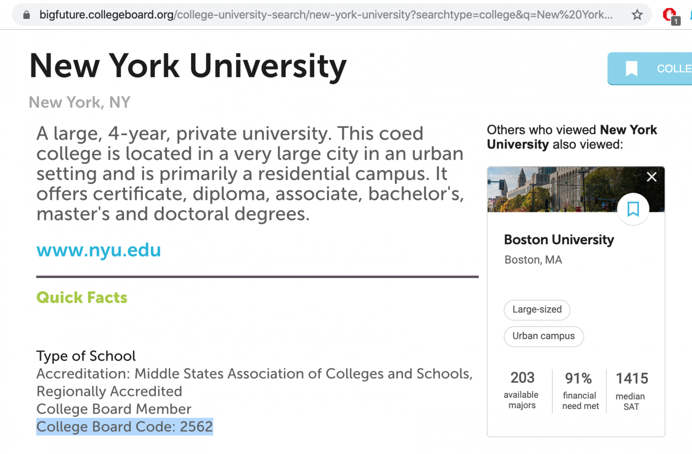Select the Large-sized tag
The image size is (692, 454).
(x=537, y=310)
